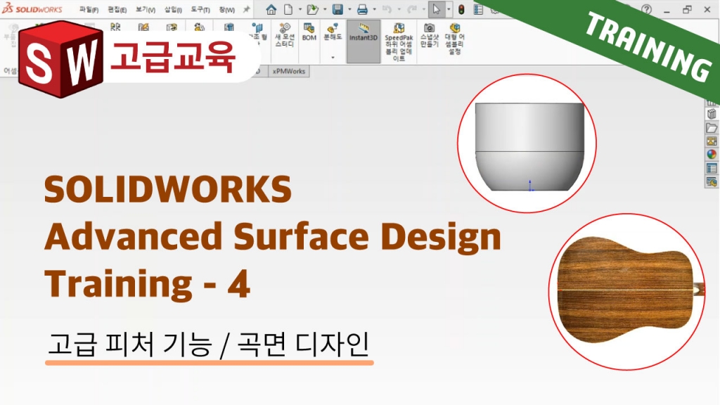Expand the dropdown under 분해도

coord(333,58)
